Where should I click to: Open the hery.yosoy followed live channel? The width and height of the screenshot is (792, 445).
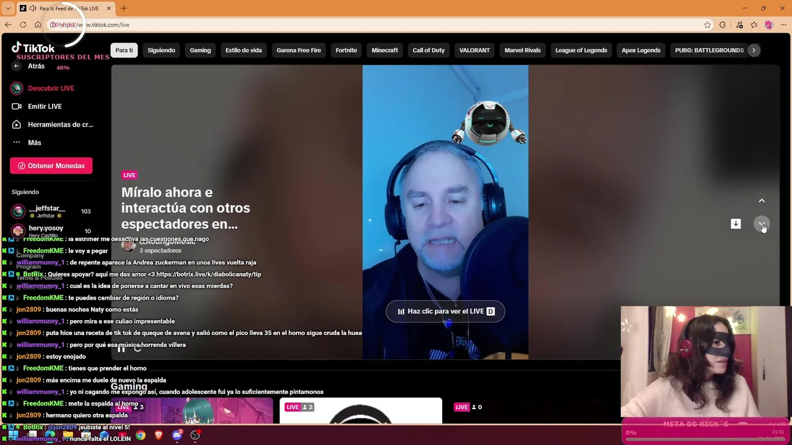click(x=51, y=231)
